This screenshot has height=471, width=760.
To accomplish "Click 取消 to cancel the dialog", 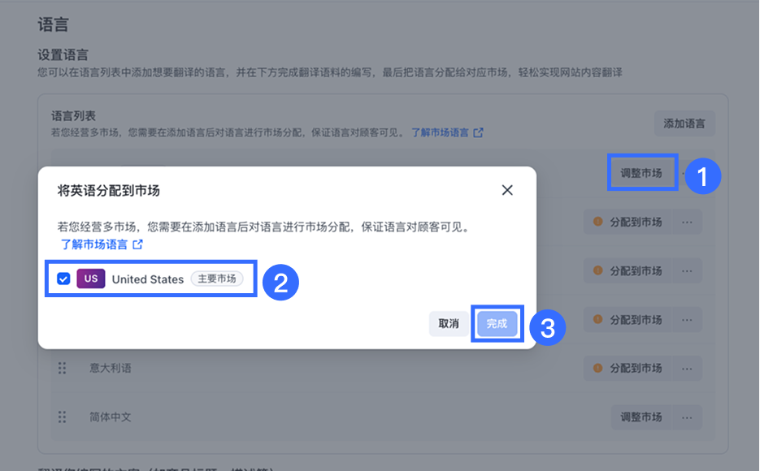I will pos(449,323).
